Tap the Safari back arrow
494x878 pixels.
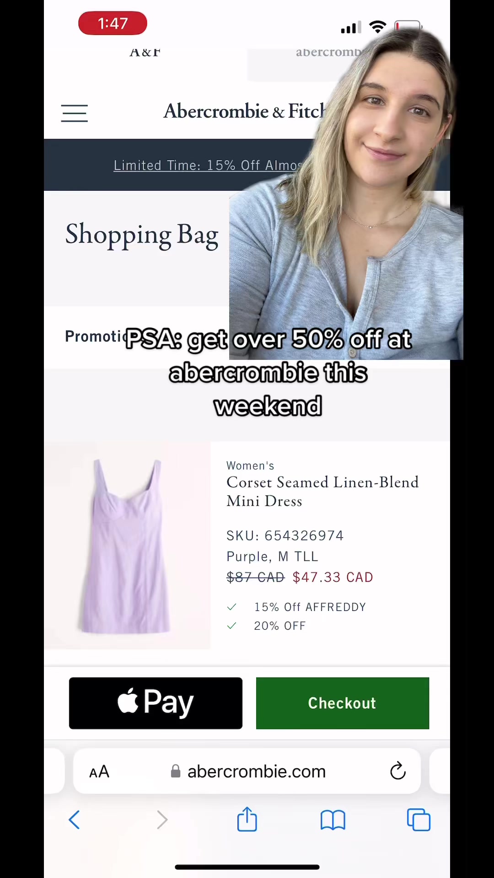tap(74, 819)
